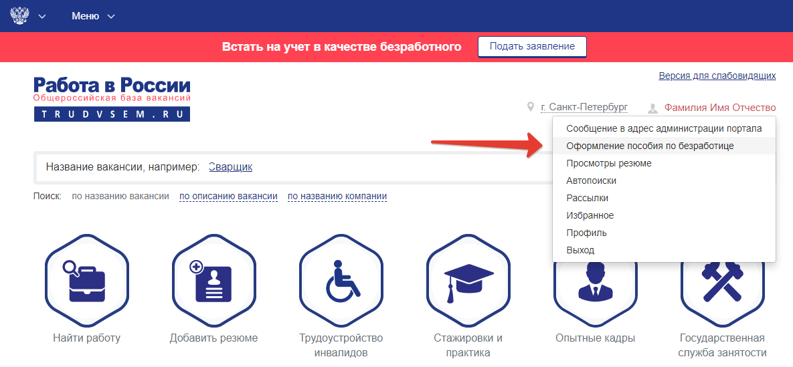The width and height of the screenshot is (793, 367).
Task: Switch search to по названию компании
Action: click(x=337, y=196)
